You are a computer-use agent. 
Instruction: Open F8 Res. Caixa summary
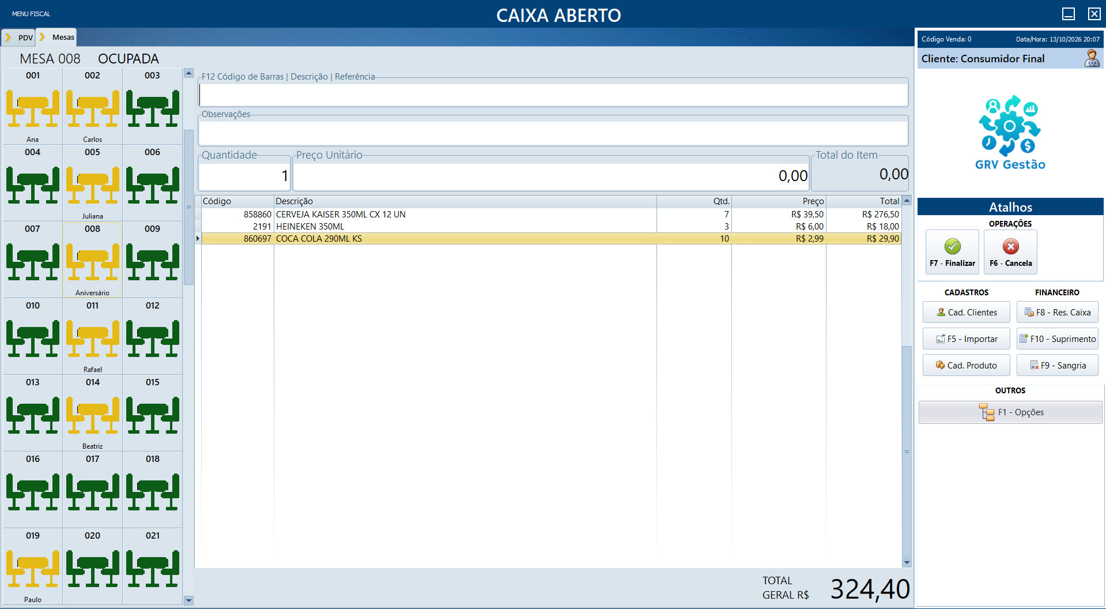coord(1057,312)
